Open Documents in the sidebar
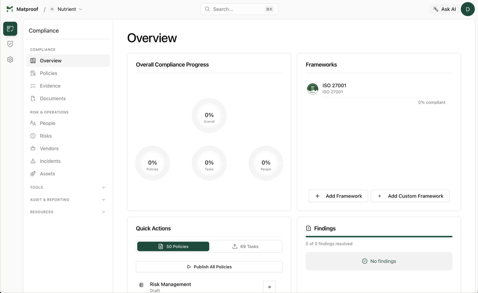 point(68,98)
